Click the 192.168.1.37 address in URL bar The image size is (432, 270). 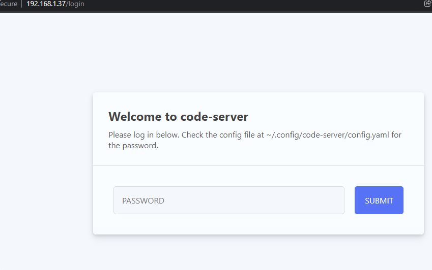[46, 4]
